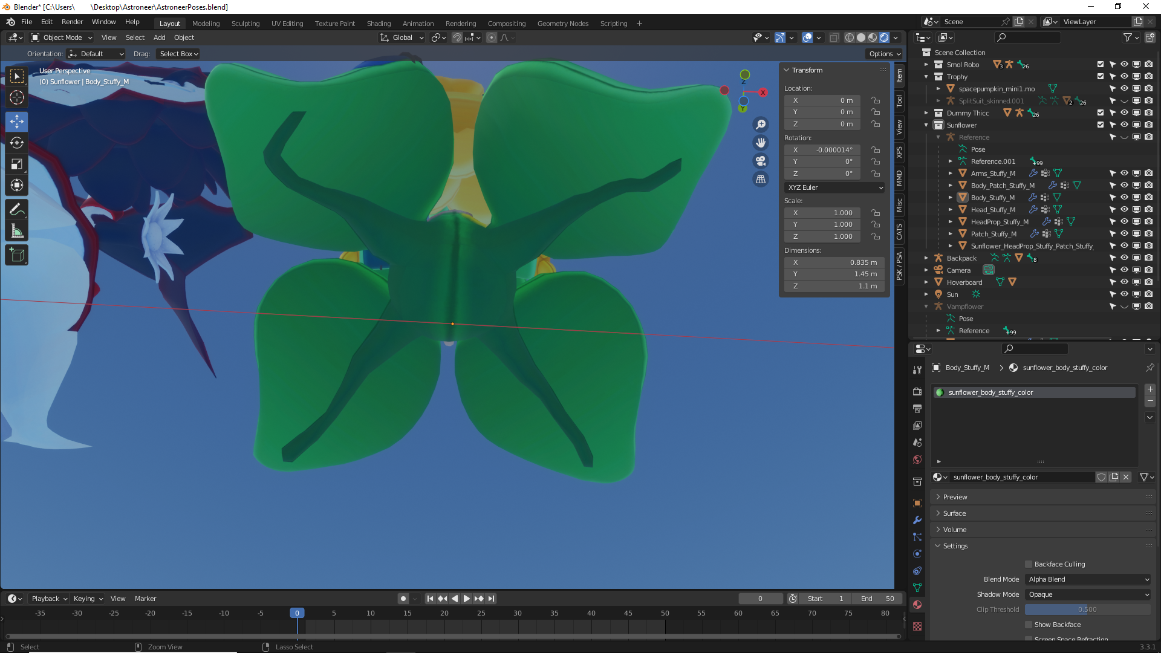Enable the Backface Culling checkbox
This screenshot has width=1161, height=653.
click(x=1029, y=564)
